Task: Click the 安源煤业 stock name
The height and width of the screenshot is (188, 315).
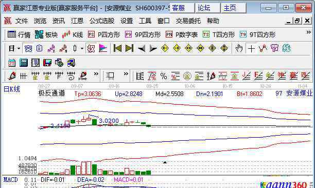Action: pos(300,93)
